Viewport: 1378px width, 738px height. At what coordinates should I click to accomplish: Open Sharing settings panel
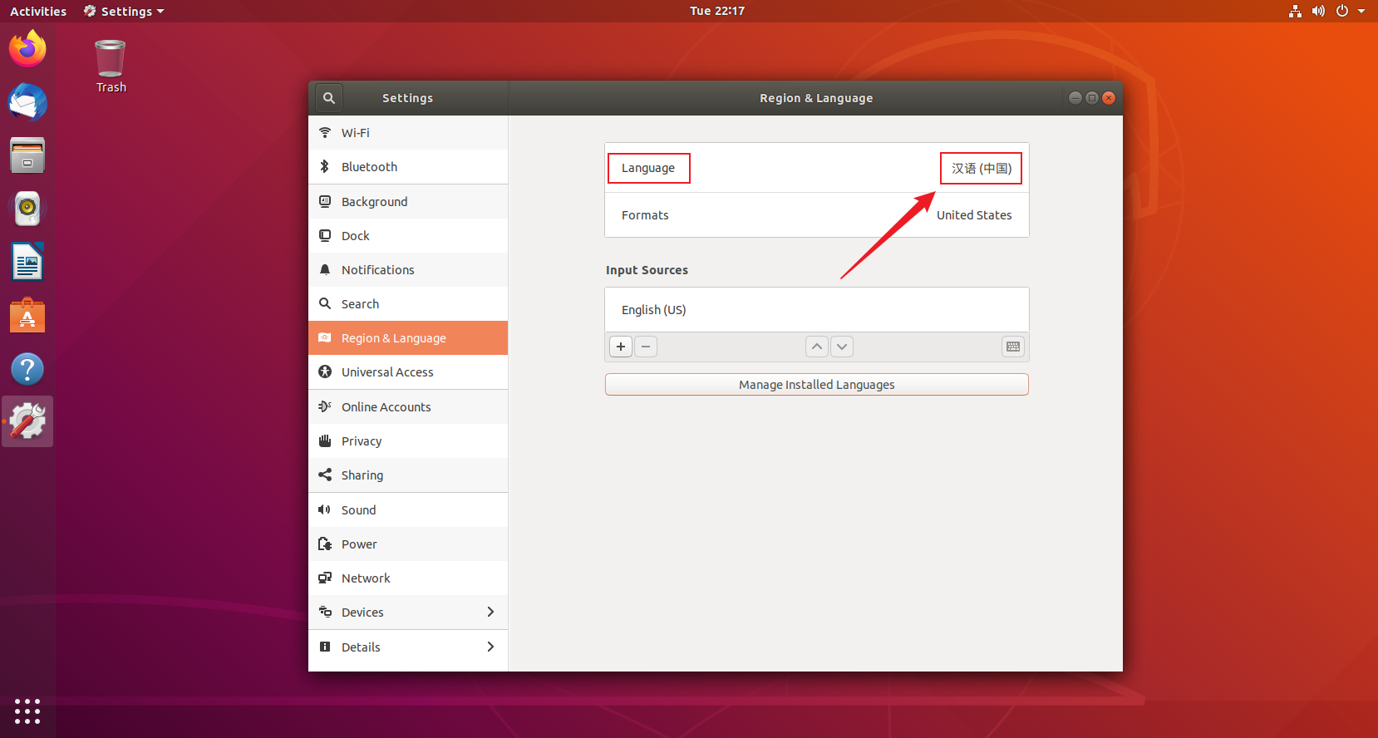[x=408, y=475]
